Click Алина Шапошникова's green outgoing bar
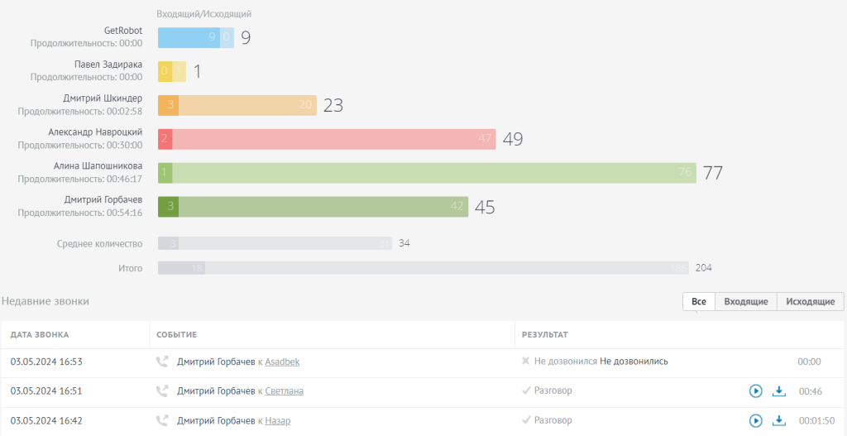The image size is (847, 436). click(434, 173)
